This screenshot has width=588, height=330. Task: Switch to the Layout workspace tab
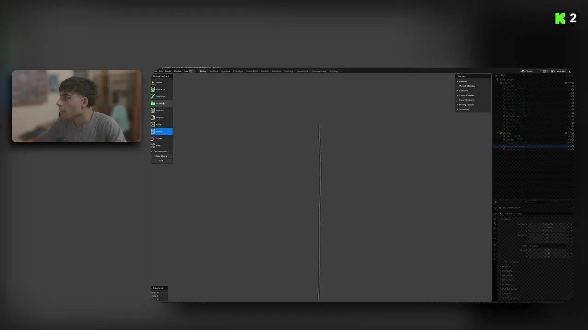pyautogui.click(x=203, y=71)
